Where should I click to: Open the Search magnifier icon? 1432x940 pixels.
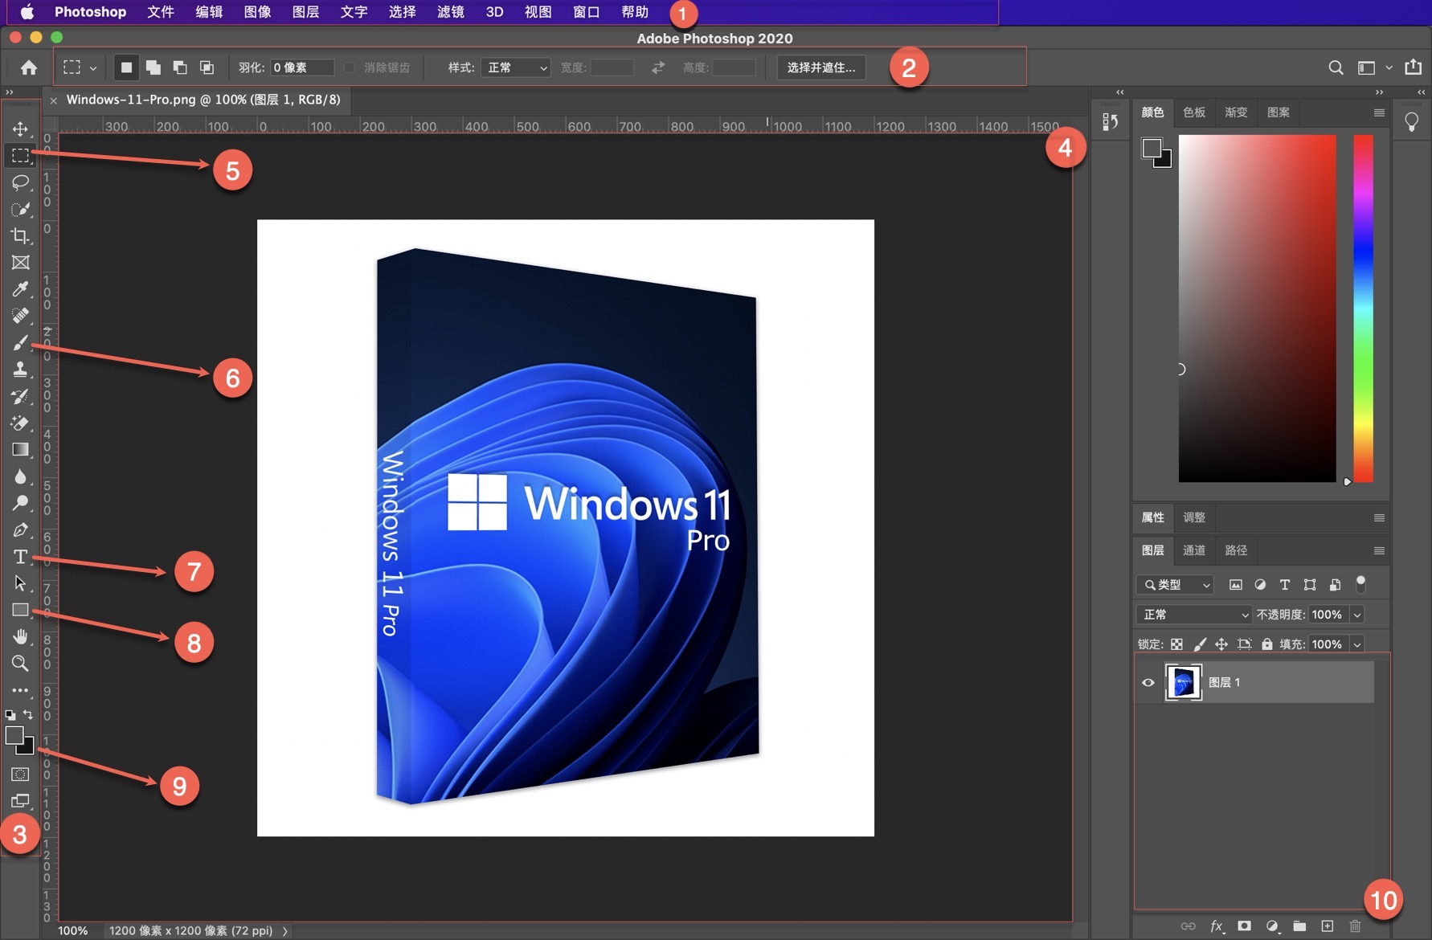click(1336, 67)
